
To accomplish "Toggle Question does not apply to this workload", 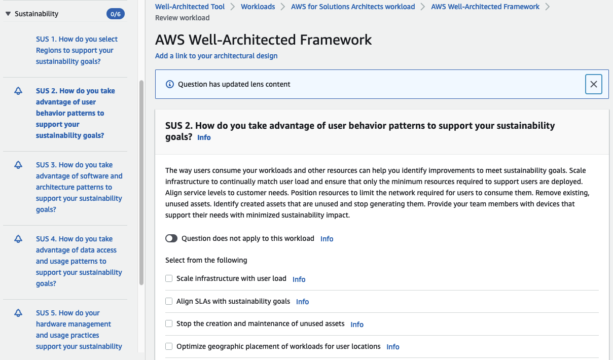I will pos(171,238).
